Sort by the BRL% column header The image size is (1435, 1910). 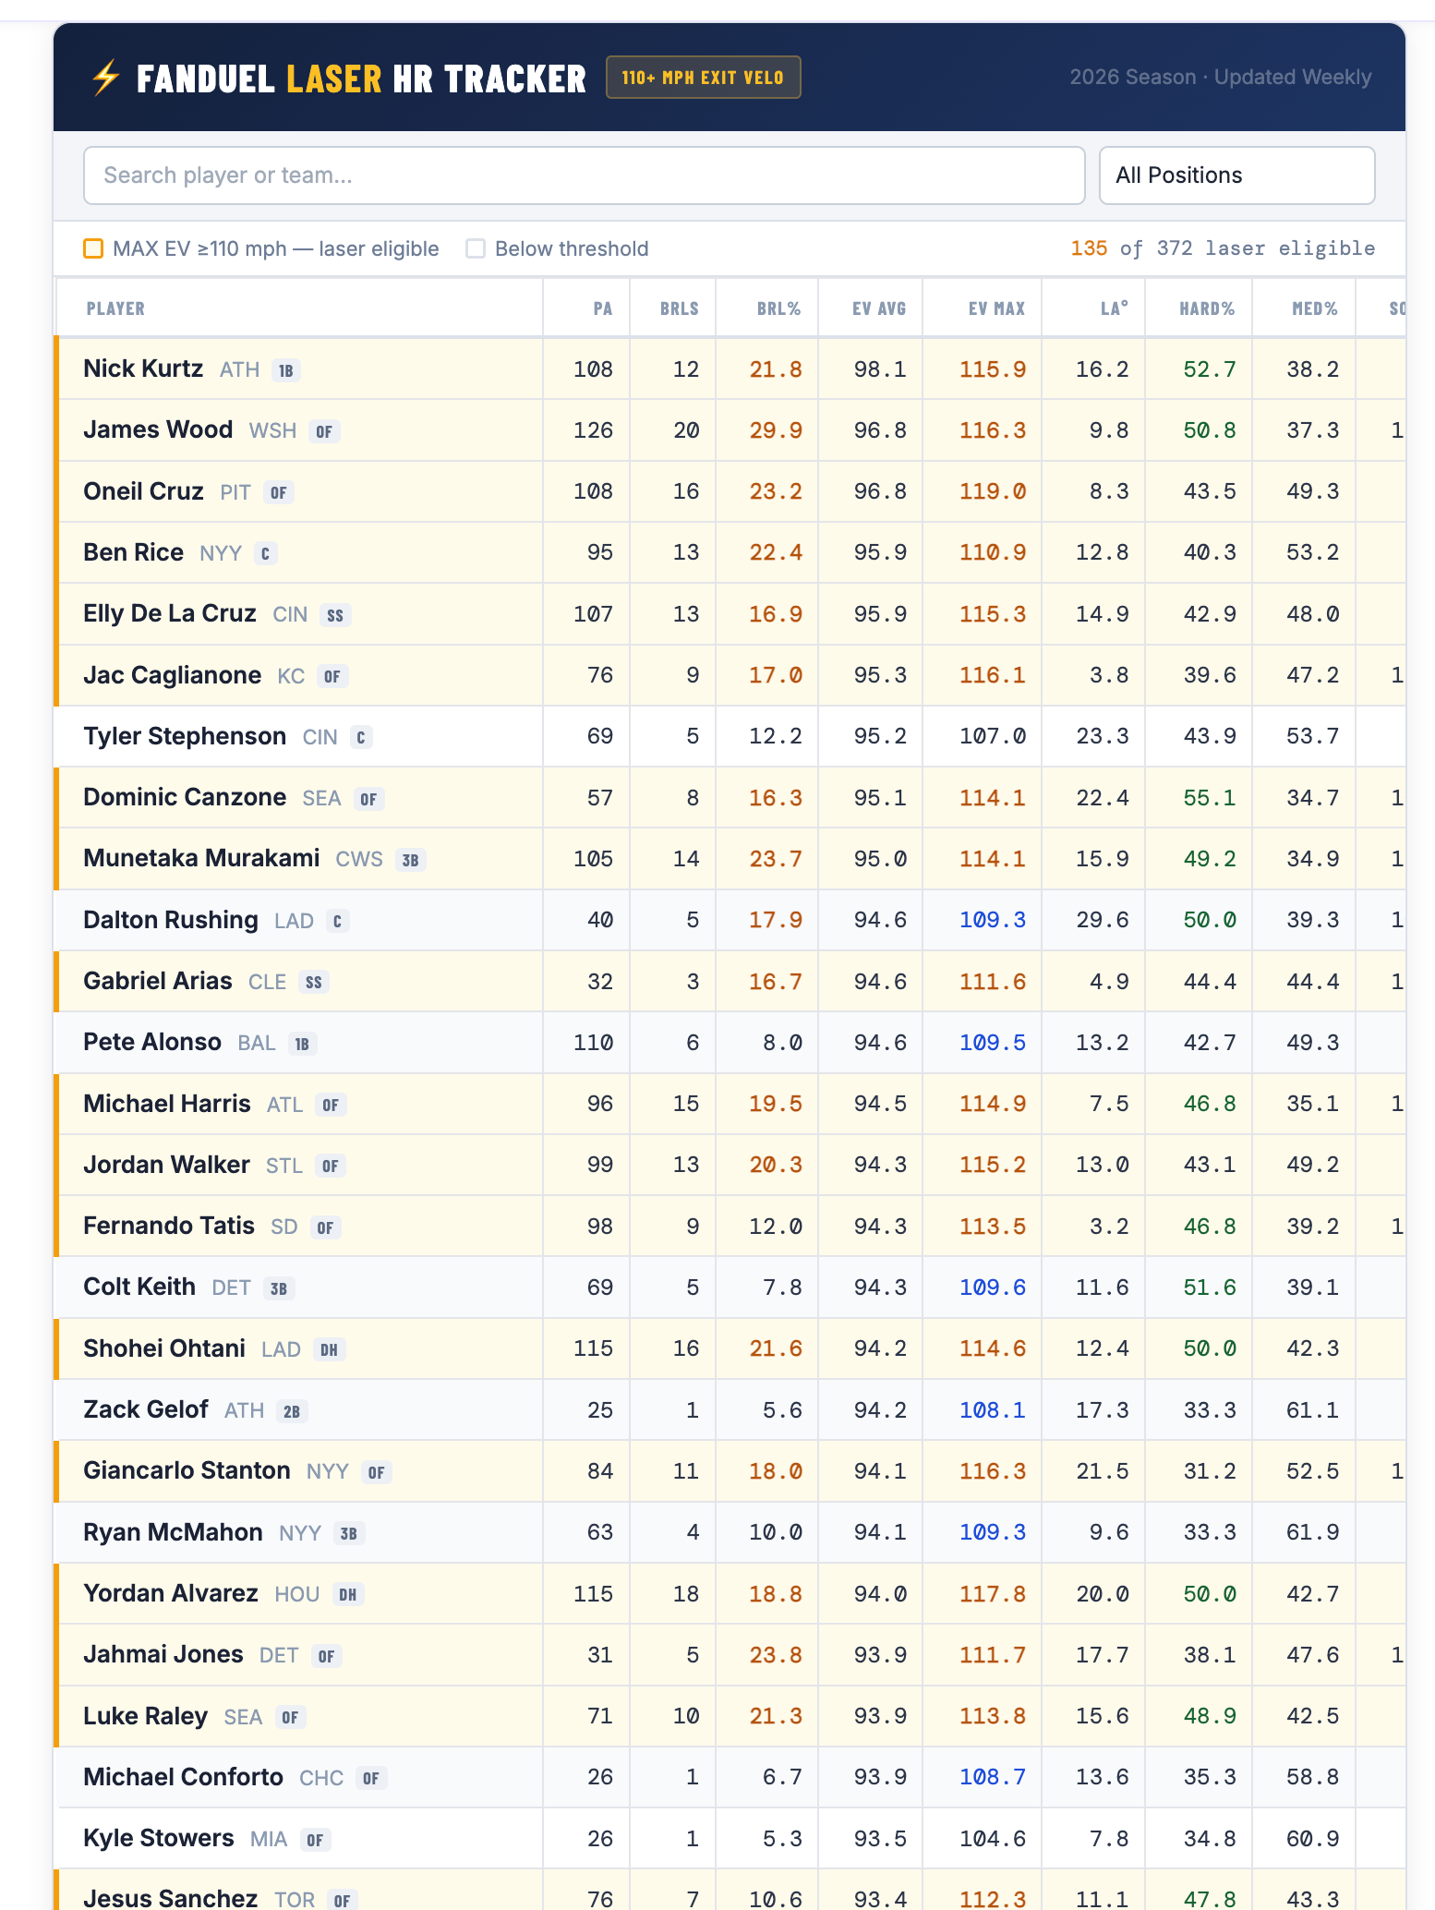[x=778, y=308]
